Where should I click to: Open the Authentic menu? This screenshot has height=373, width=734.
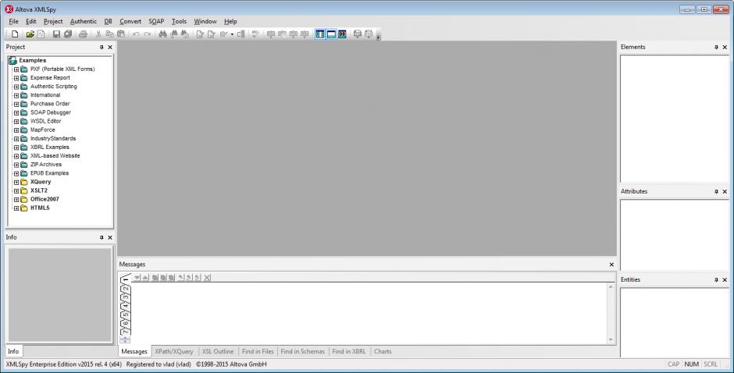click(x=84, y=22)
